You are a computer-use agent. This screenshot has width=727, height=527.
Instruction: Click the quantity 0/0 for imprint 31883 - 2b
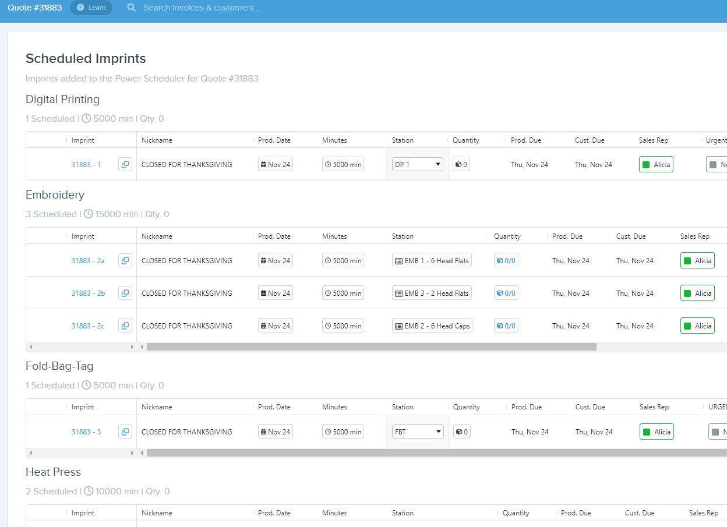click(x=506, y=293)
